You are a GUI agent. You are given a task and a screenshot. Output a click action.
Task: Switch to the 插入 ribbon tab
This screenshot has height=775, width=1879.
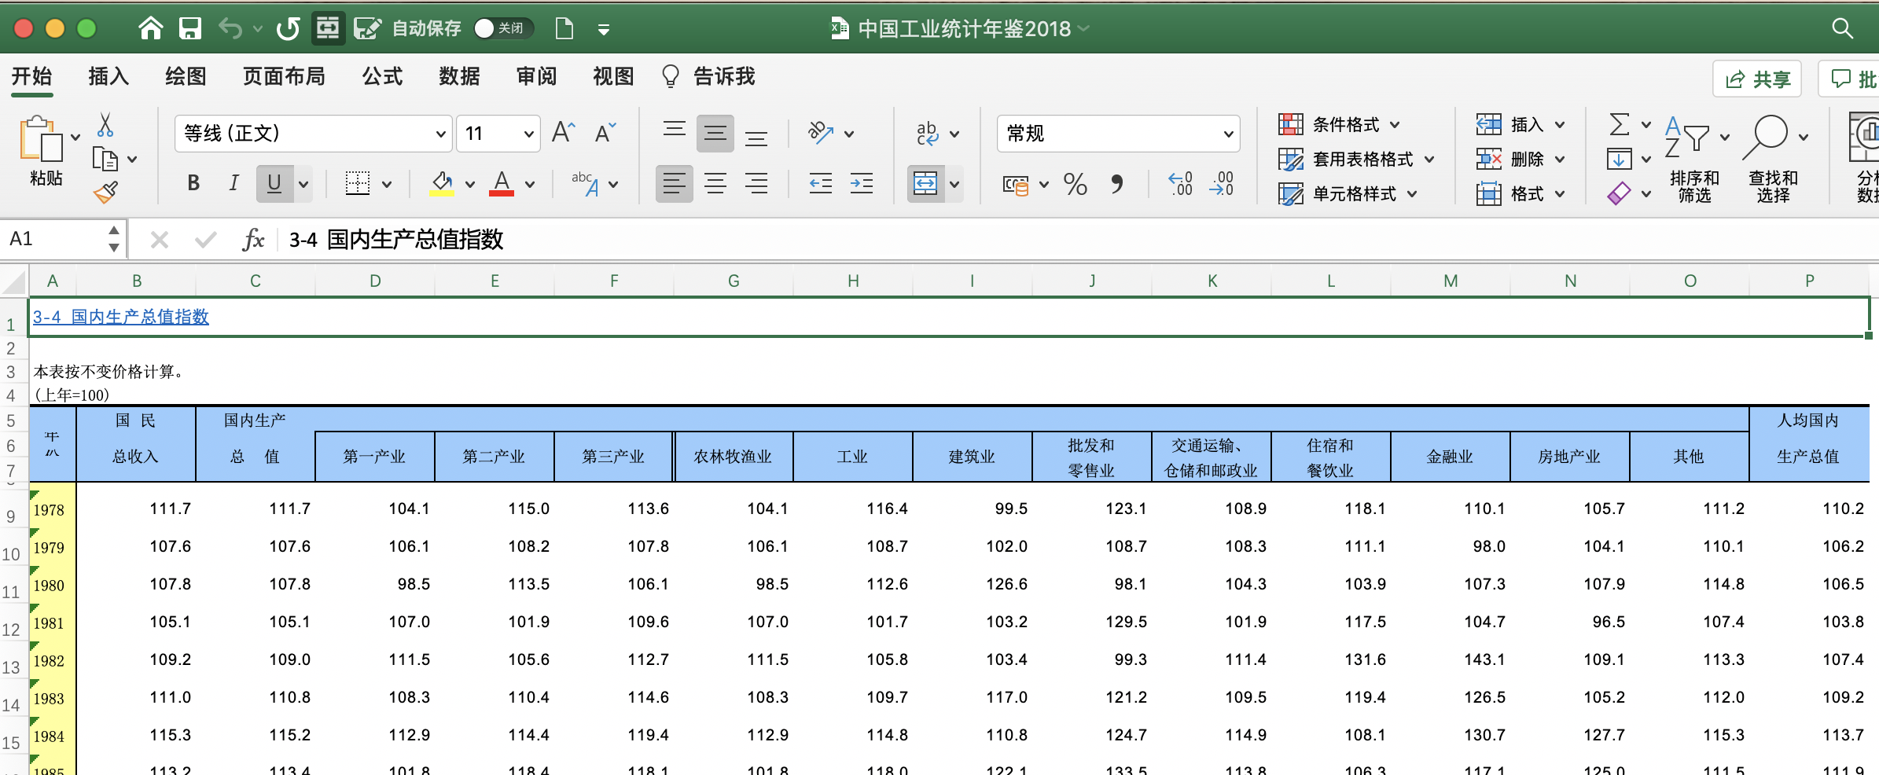point(108,76)
